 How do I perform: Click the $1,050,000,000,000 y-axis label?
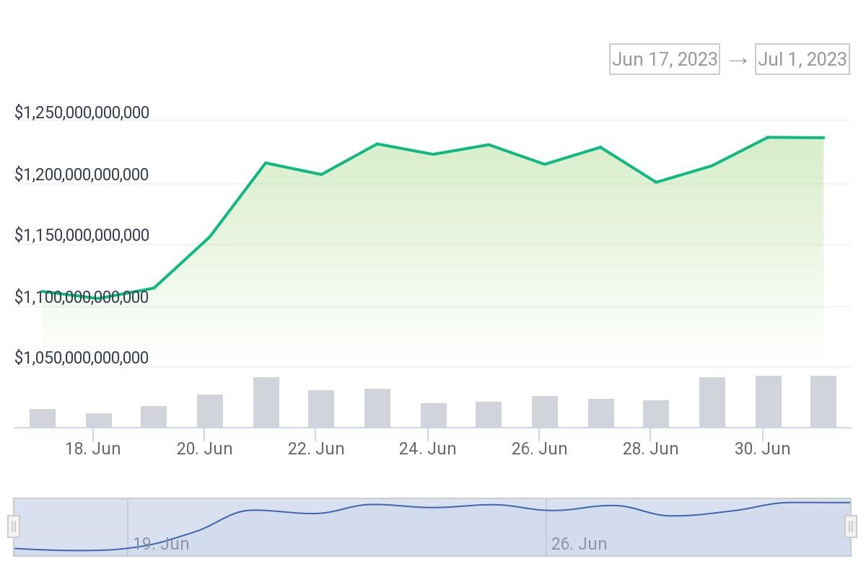click(x=82, y=358)
